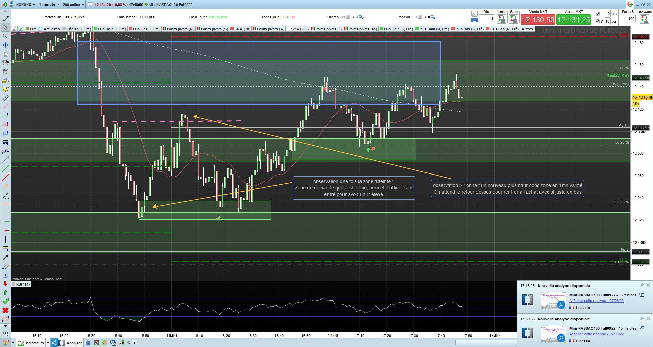653x347 pixels.
Task: Click Achat MKT 12 131,25 button
Action: click(574, 20)
